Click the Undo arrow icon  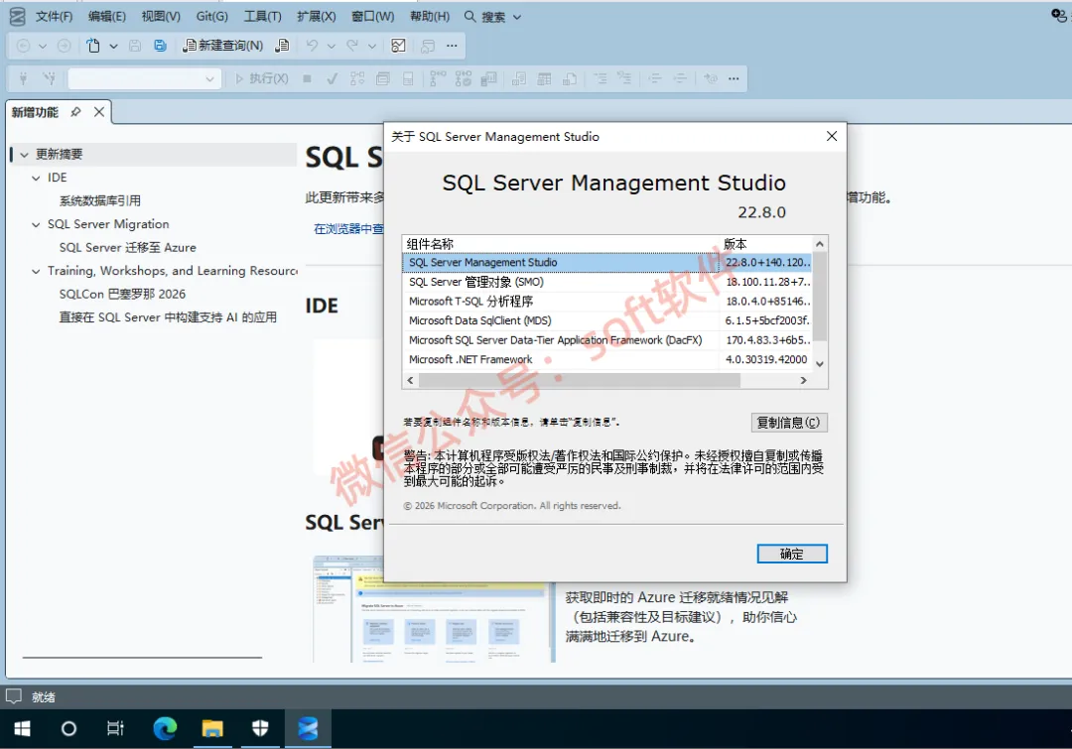[312, 46]
